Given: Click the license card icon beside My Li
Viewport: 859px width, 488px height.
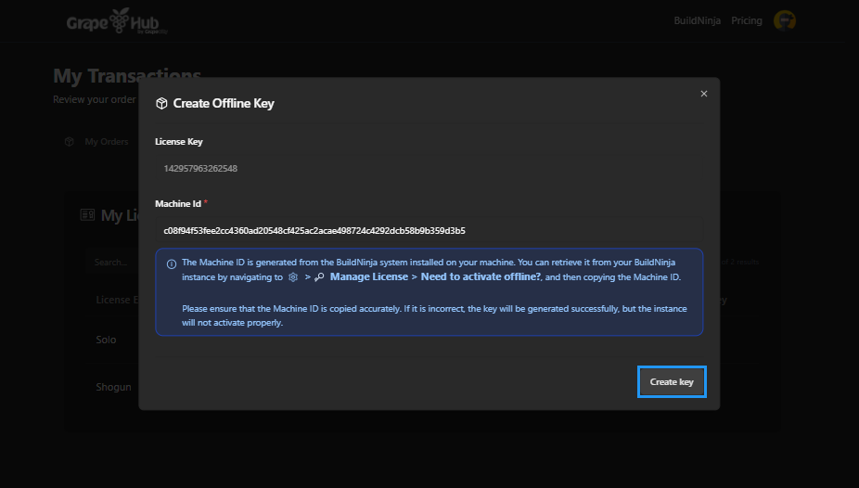Looking at the screenshot, I should click(x=87, y=214).
